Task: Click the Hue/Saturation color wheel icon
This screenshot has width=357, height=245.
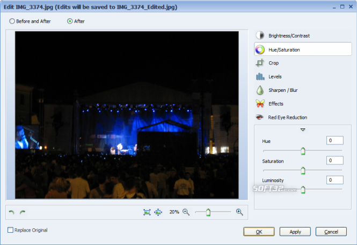Action: [x=260, y=49]
